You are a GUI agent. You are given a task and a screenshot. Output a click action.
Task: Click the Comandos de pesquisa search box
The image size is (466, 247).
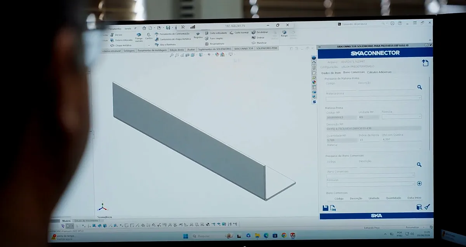click(x=362, y=24)
